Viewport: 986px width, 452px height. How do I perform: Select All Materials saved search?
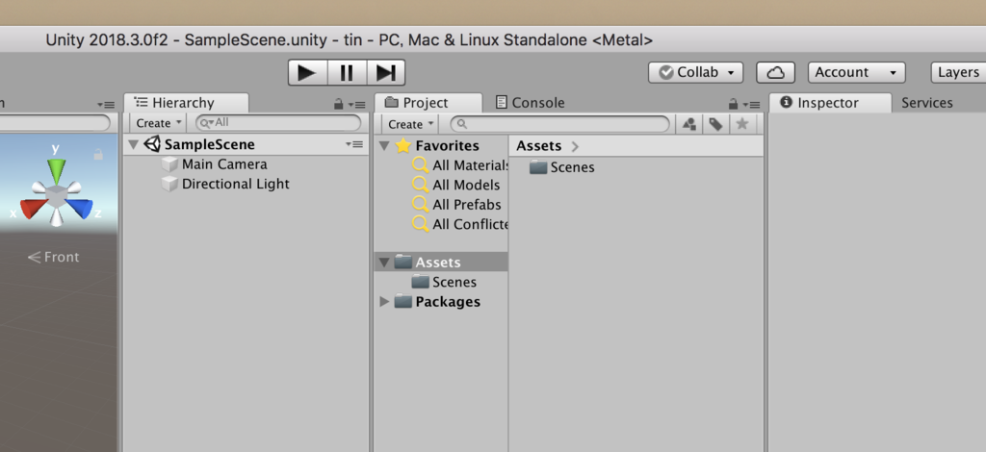[x=470, y=165]
